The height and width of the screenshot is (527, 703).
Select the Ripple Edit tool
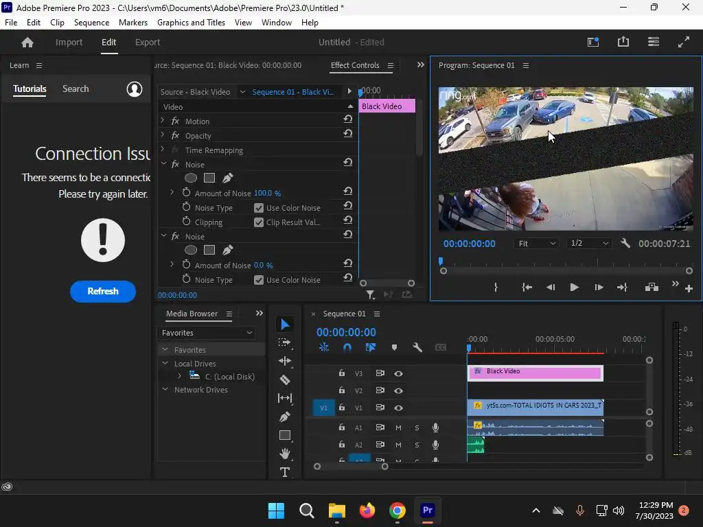point(285,361)
